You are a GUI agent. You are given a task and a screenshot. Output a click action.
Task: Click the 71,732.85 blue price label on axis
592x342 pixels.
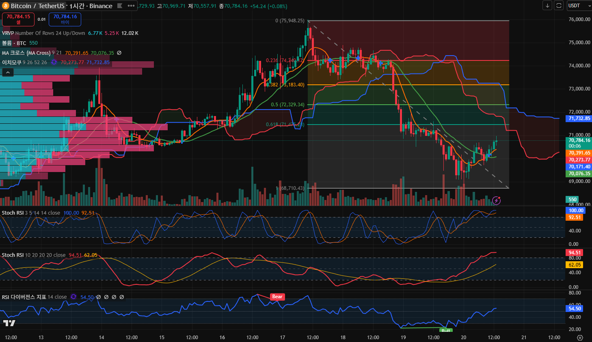point(579,118)
